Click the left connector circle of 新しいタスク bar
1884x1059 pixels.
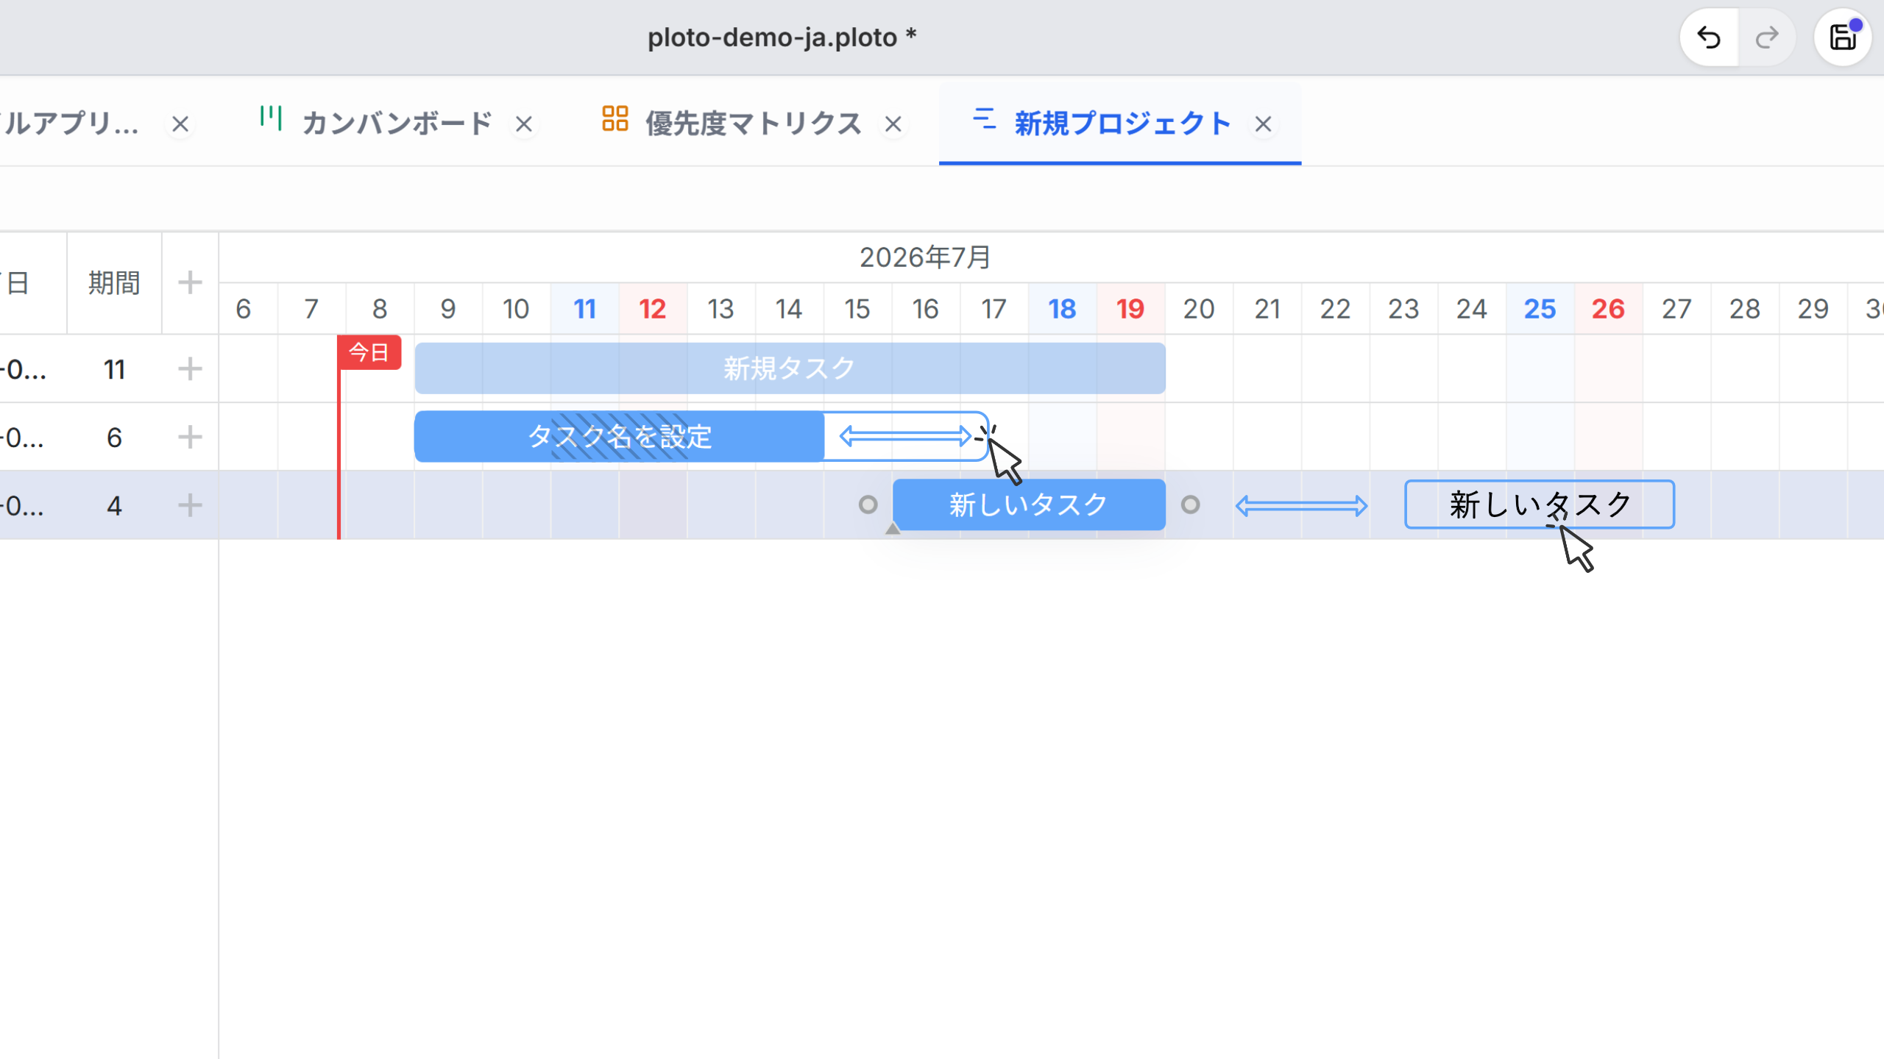(868, 504)
